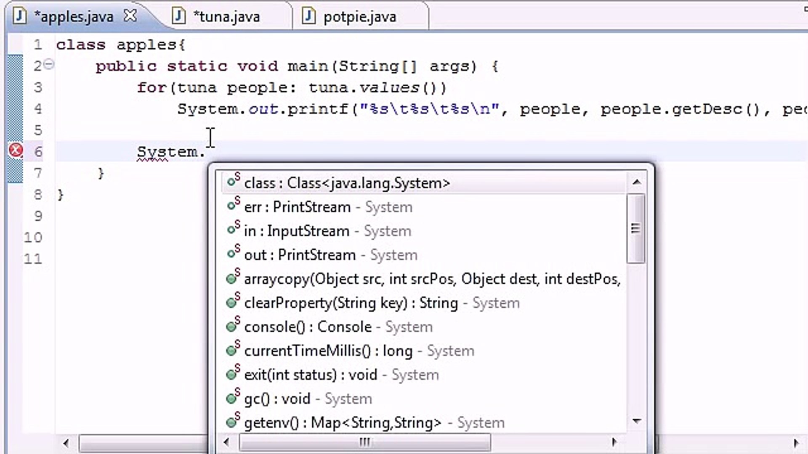Screen dimensions: 808x454
Task: Click the Java file icon on potpie.java tab
Action: tap(308, 16)
